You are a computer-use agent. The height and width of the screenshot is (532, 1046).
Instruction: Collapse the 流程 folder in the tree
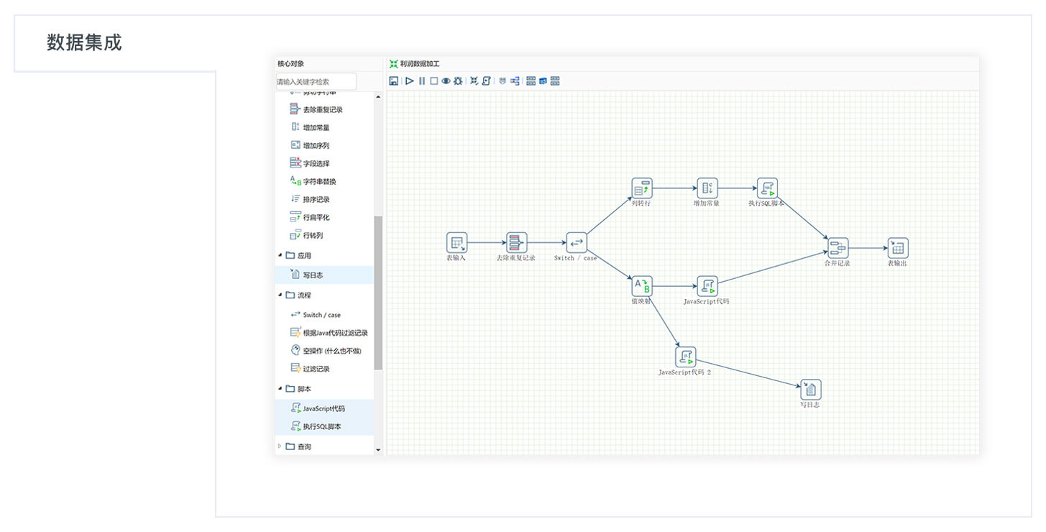pyautogui.click(x=280, y=295)
